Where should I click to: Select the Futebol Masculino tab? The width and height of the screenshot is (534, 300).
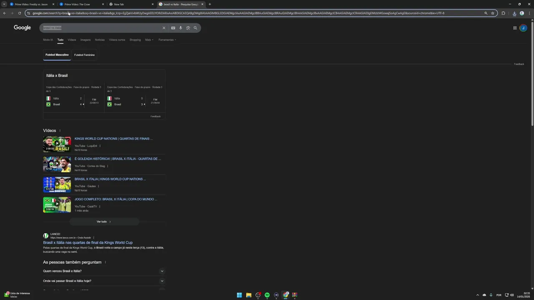click(57, 55)
